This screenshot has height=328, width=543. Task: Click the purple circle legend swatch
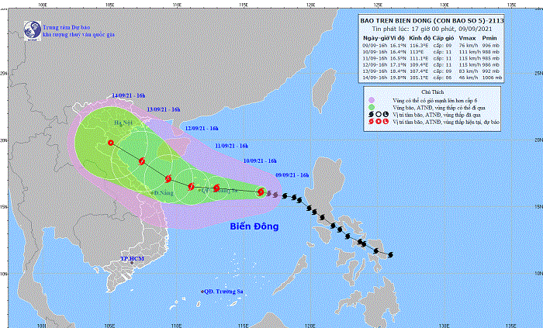click(371, 99)
